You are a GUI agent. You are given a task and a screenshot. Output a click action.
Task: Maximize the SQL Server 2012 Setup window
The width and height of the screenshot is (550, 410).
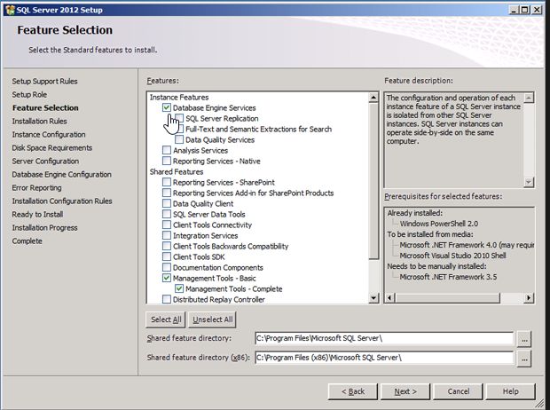point(525,10)
